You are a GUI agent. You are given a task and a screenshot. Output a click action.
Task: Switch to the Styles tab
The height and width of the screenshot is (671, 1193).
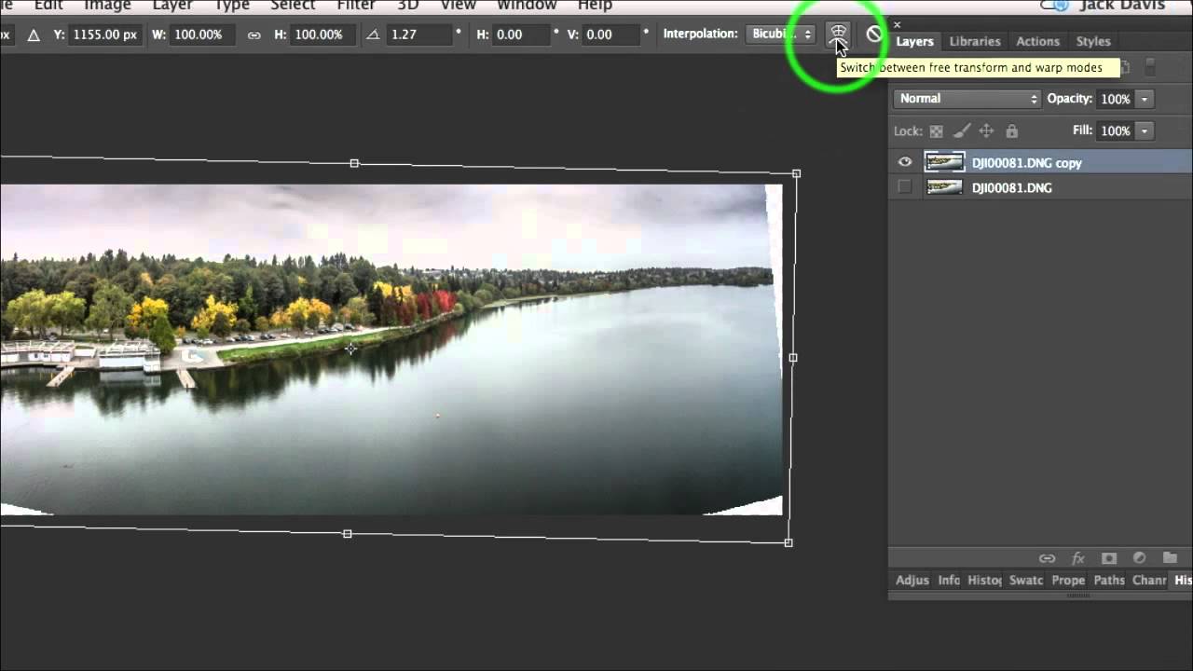pyautogui.click(x=1093, y=41)
